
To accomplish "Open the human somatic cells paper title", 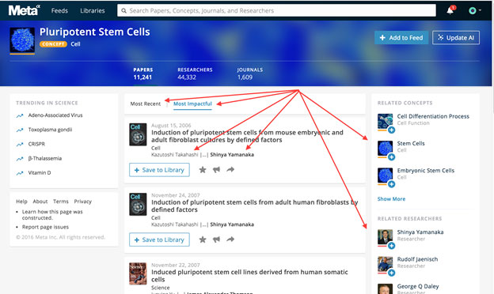I will click(249, 276).
